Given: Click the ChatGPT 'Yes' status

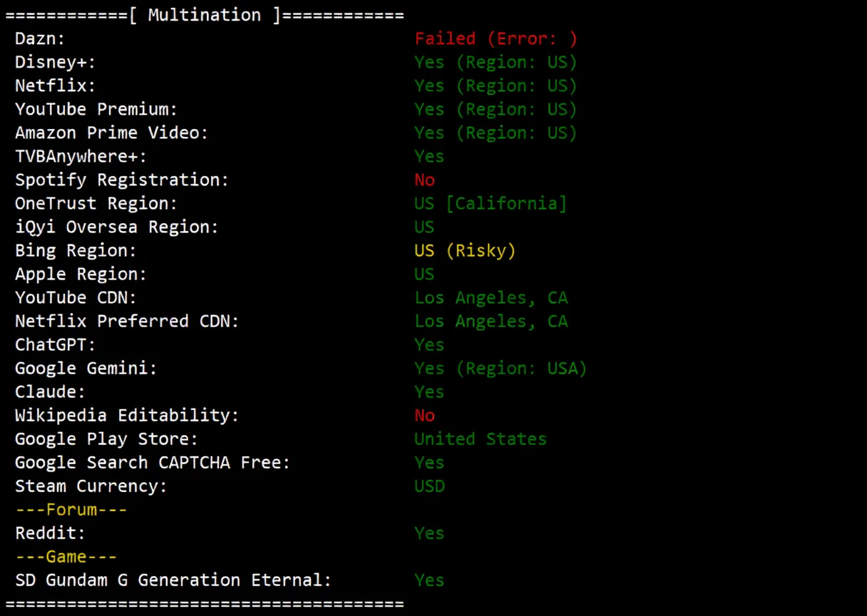Looking at the screenshot, I should click(429, 344).
